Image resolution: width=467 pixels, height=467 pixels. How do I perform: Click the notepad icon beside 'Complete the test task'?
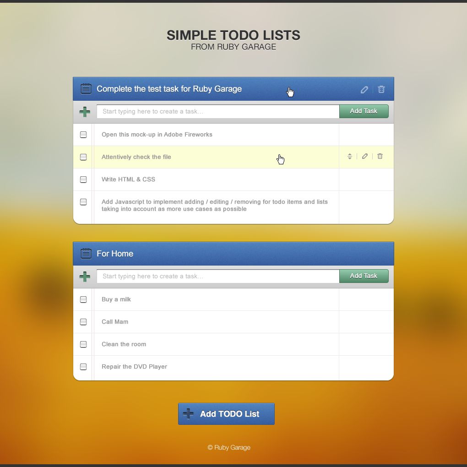coord(86,89)
